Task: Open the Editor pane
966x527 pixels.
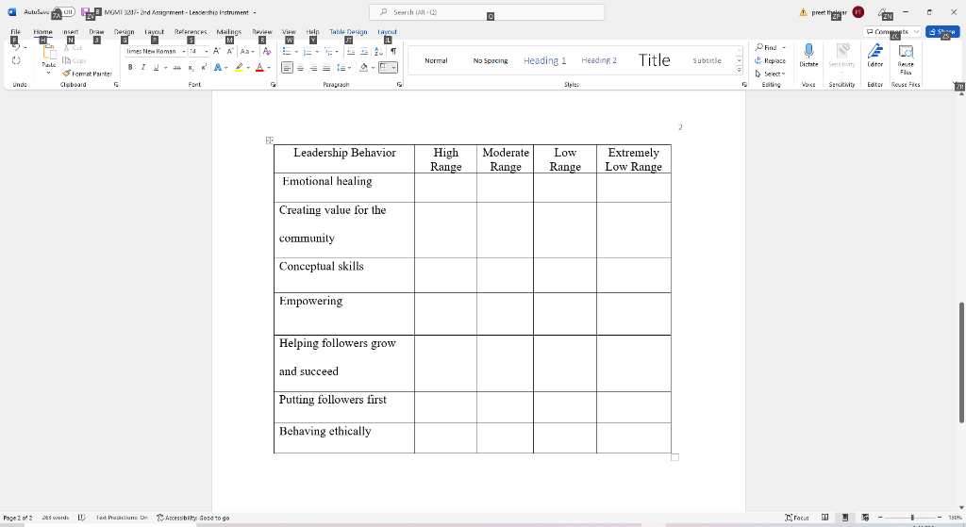Action: pyautogui.click(x=874, y=56)
